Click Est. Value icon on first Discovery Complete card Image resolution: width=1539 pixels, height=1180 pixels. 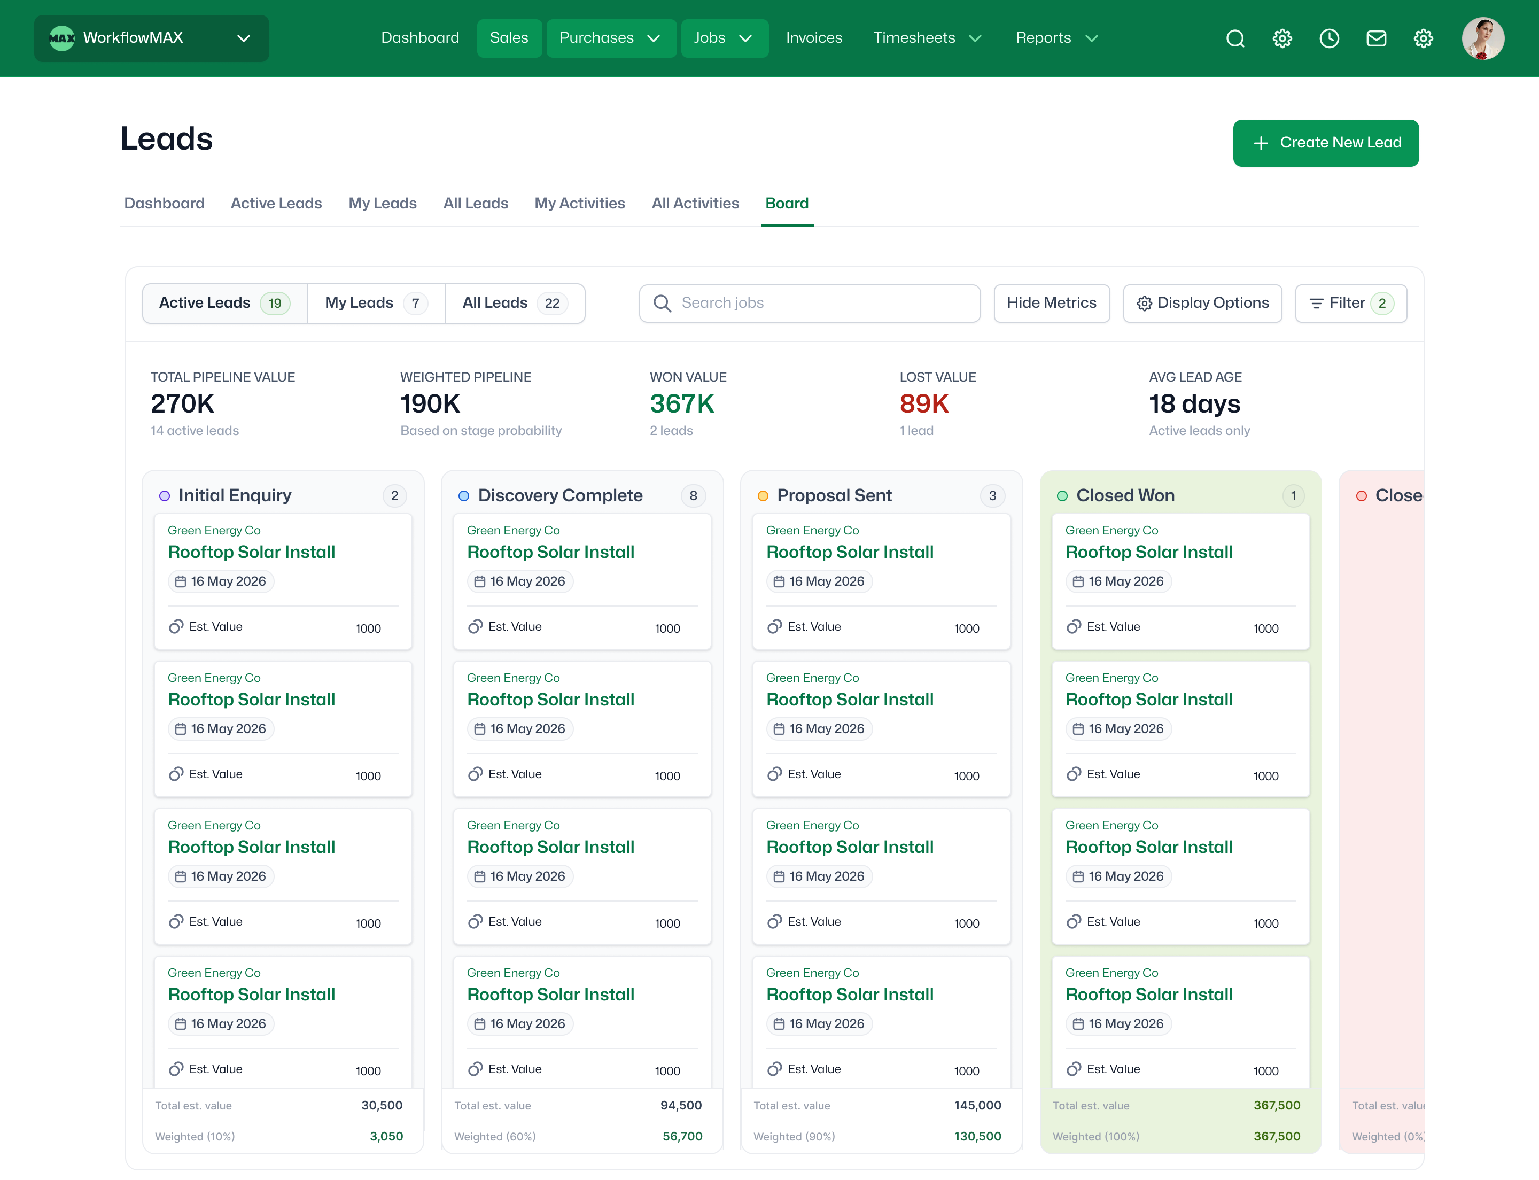pos(475,626)
